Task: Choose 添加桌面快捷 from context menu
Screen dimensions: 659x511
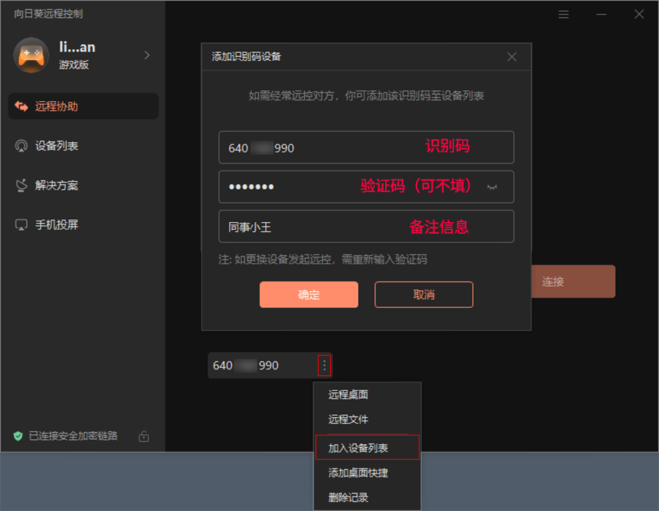Action: tap(359, 474)
